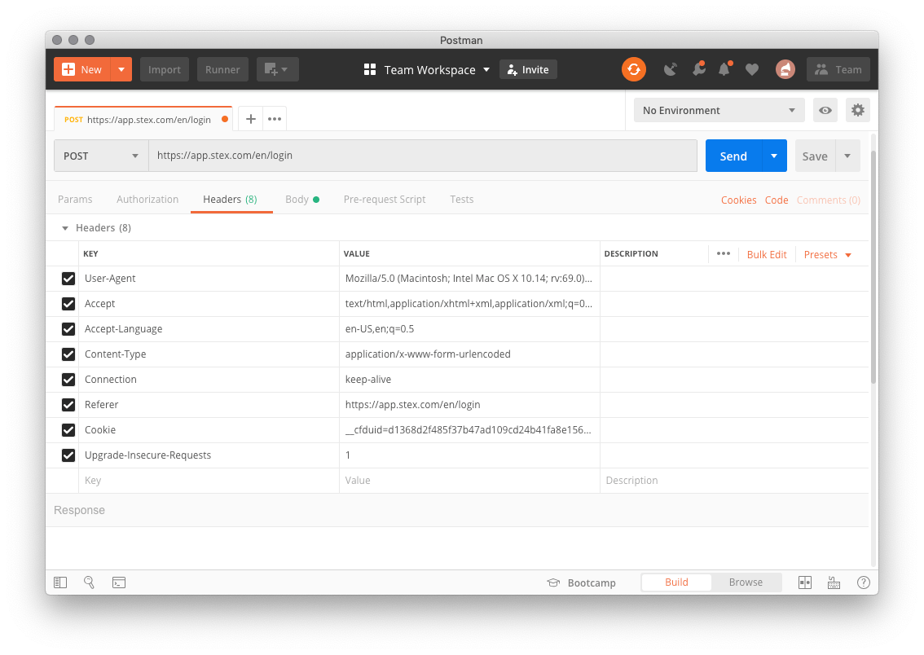
Task: Uncheck Upgrade-Insecure-Requests header
Action: [68, 455]
